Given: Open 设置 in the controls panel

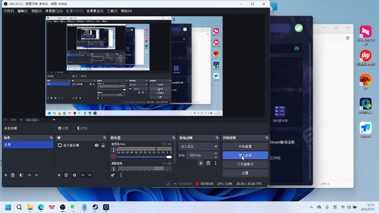Looking at the screenshot, I should point(245,173).
